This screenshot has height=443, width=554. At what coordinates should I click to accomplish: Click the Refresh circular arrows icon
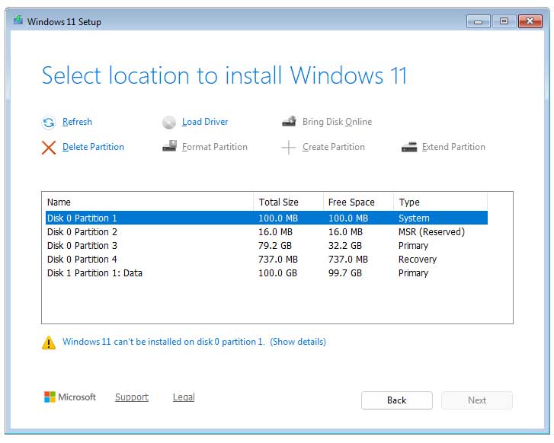pyautogui.click(x=49, y=123)
